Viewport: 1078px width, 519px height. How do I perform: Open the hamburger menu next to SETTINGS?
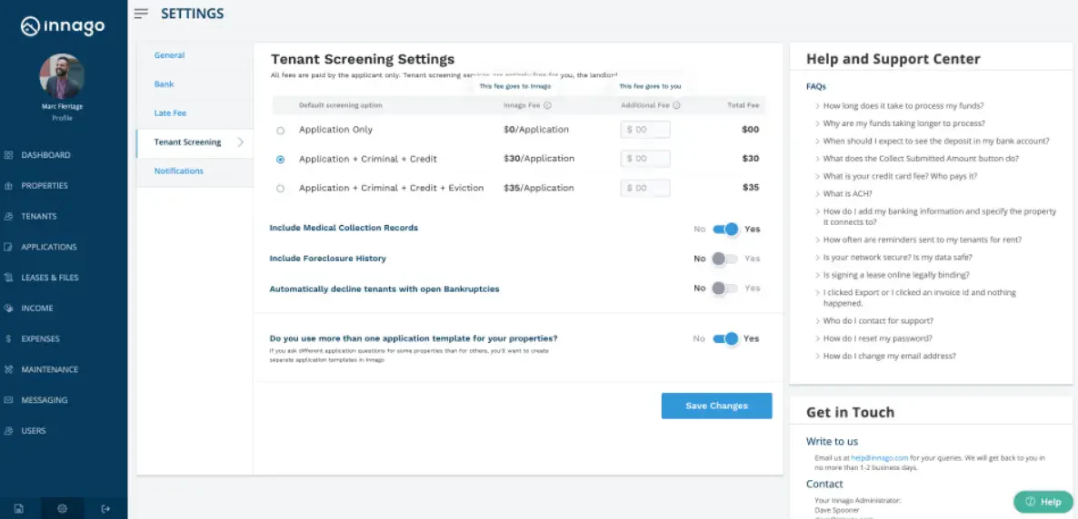pyautogui.click(x=142, y=14)
